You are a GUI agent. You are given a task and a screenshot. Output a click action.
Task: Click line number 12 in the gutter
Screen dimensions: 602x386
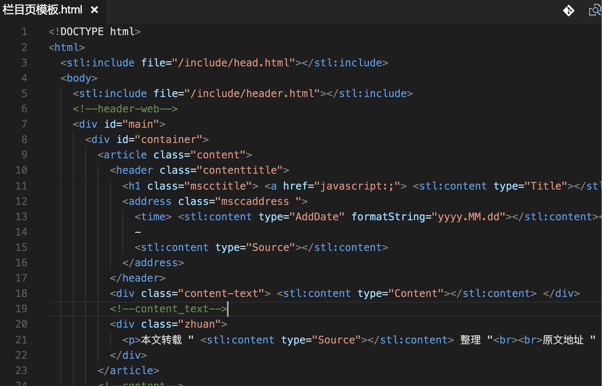click(21, 201)
